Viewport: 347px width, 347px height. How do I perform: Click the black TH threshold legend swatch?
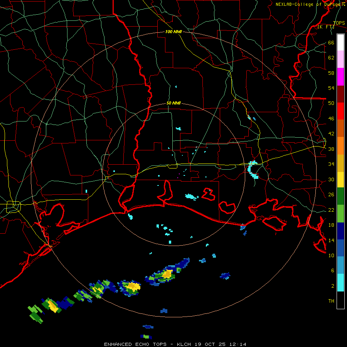340,300
